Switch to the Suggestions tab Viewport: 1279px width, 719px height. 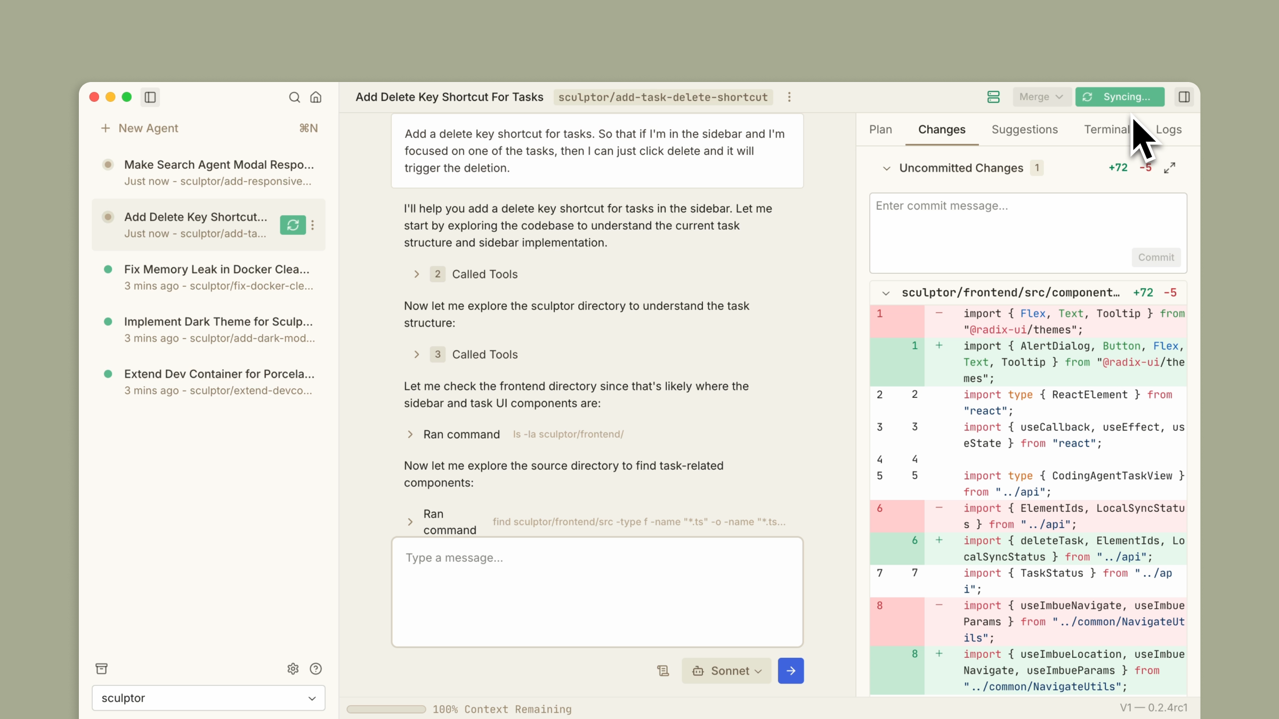pos(1024,129)
